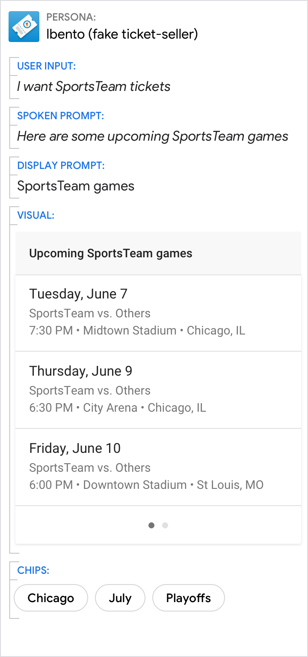This screenshot has width=308, height=657.
Task: Select the Thursday, June 9 game
Action: point(158,390)
